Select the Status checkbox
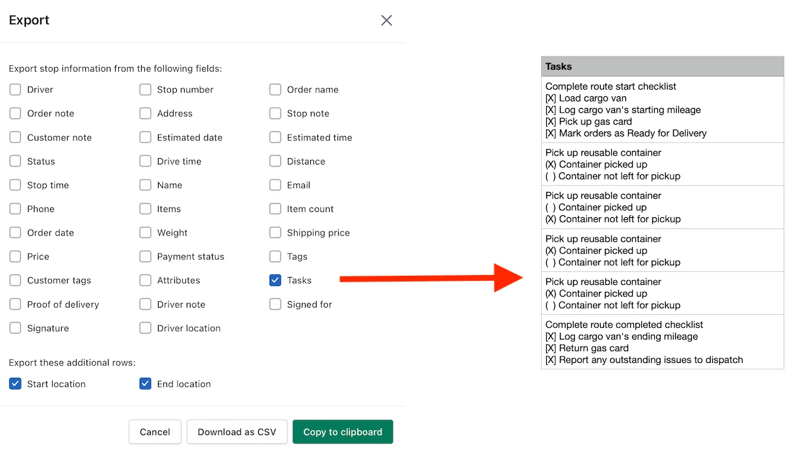This screenshot has width=792, height=452. click(x=15, y=161)
